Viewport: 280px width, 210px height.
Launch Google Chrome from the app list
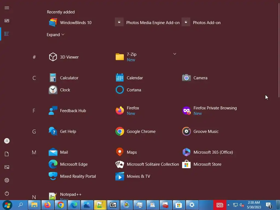point(136,132)
